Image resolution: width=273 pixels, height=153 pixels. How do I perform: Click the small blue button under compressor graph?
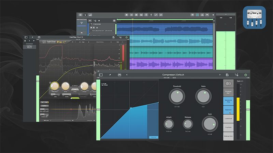tap(154, 137)
